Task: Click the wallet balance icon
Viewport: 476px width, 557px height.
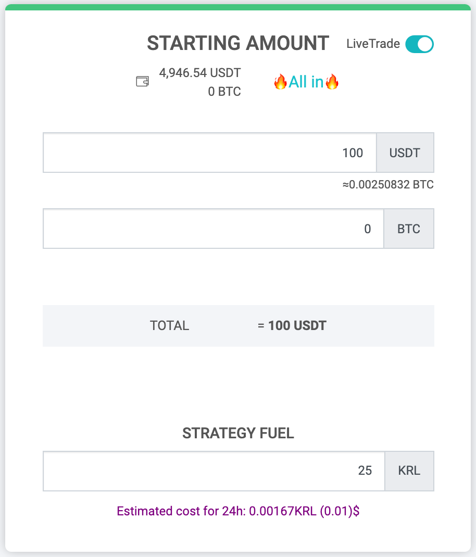Action: (x=142, y=82)
